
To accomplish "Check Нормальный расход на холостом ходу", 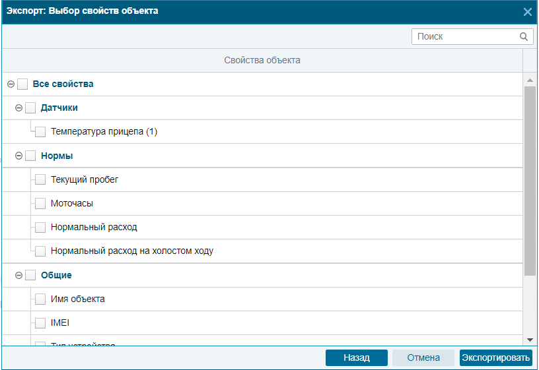I will coord(40,251).
